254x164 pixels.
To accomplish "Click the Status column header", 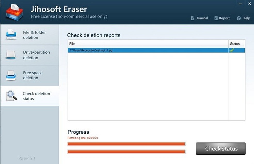I will [x=235, y=44].
